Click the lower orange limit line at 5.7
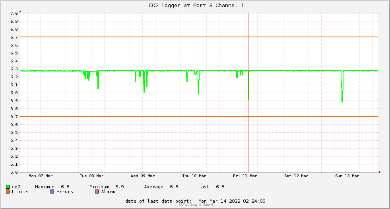 (x=199, y=116)
